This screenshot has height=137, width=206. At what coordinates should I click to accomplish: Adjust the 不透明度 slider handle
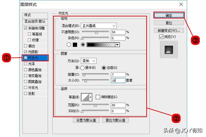point(96,33)
